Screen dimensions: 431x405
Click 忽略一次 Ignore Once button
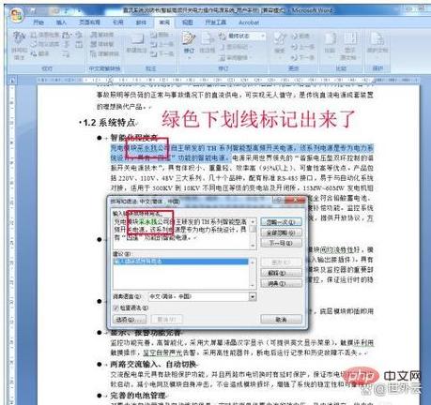point(281,222)
